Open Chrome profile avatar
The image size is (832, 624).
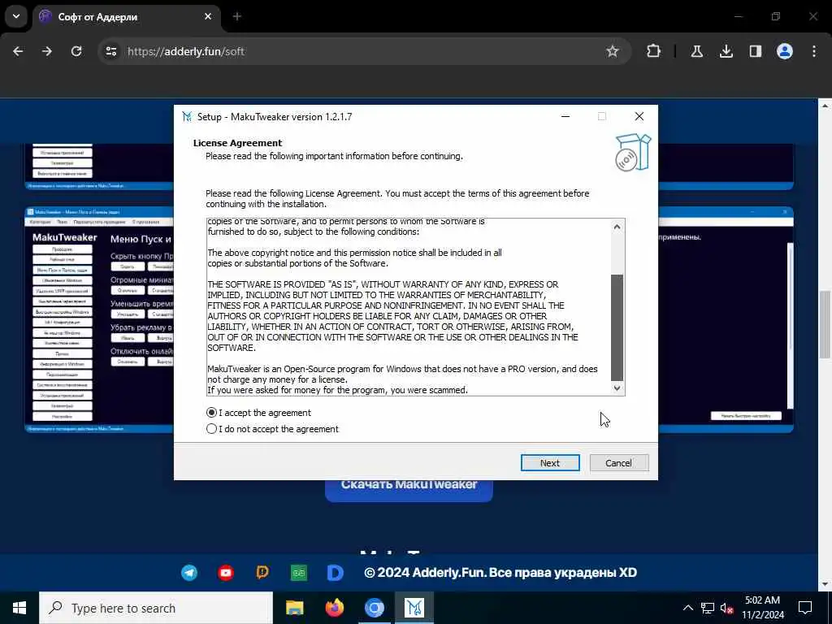[785, 51]
